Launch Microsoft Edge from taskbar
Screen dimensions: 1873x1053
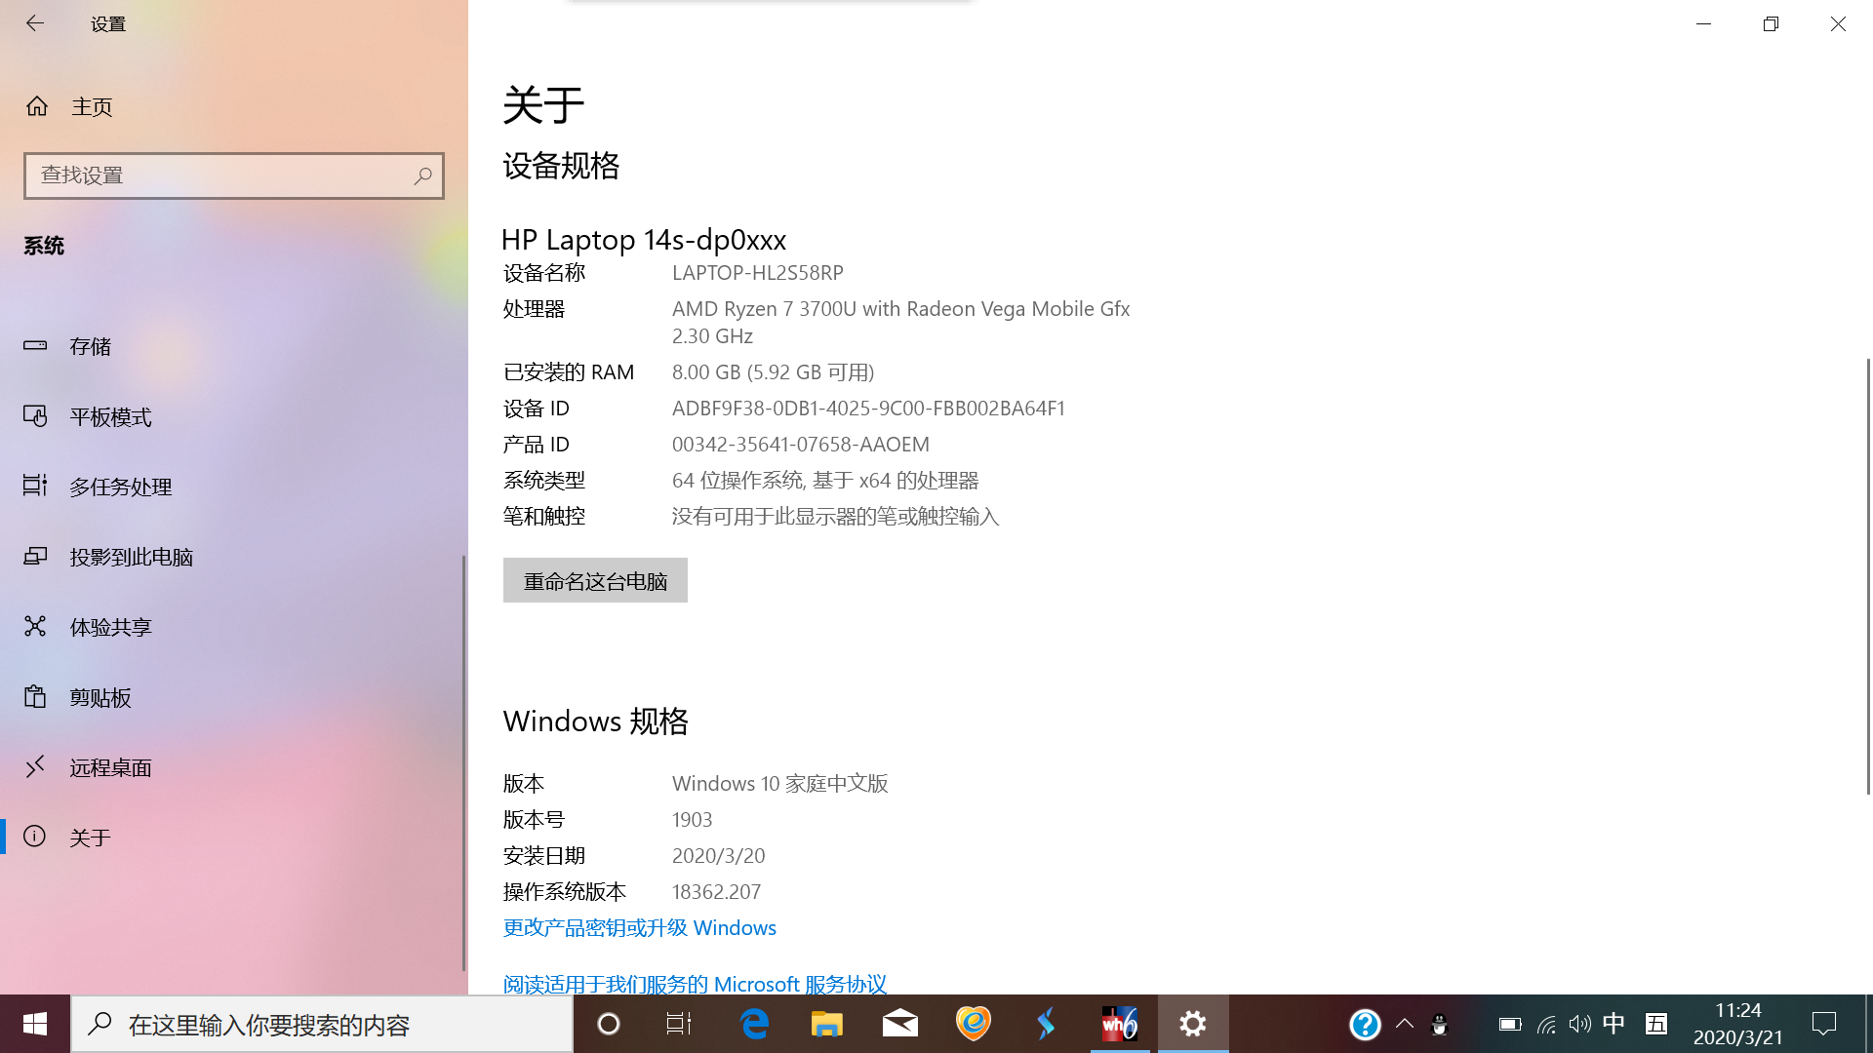pos(754,1024)
